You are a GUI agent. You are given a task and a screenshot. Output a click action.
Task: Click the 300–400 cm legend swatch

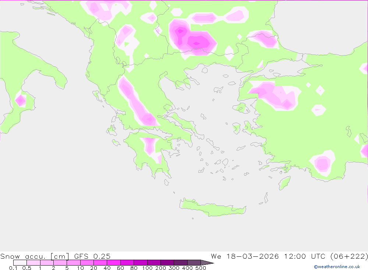click(x=181, y=263)
